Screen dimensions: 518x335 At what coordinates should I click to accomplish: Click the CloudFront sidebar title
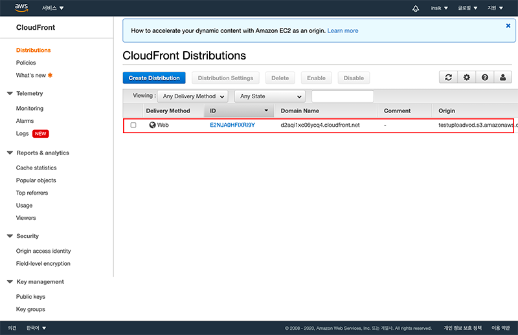[x=36, y=27]
